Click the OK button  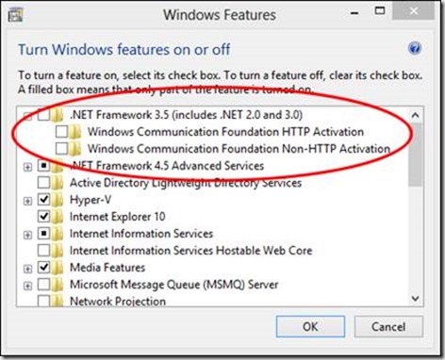click(310, 327)
